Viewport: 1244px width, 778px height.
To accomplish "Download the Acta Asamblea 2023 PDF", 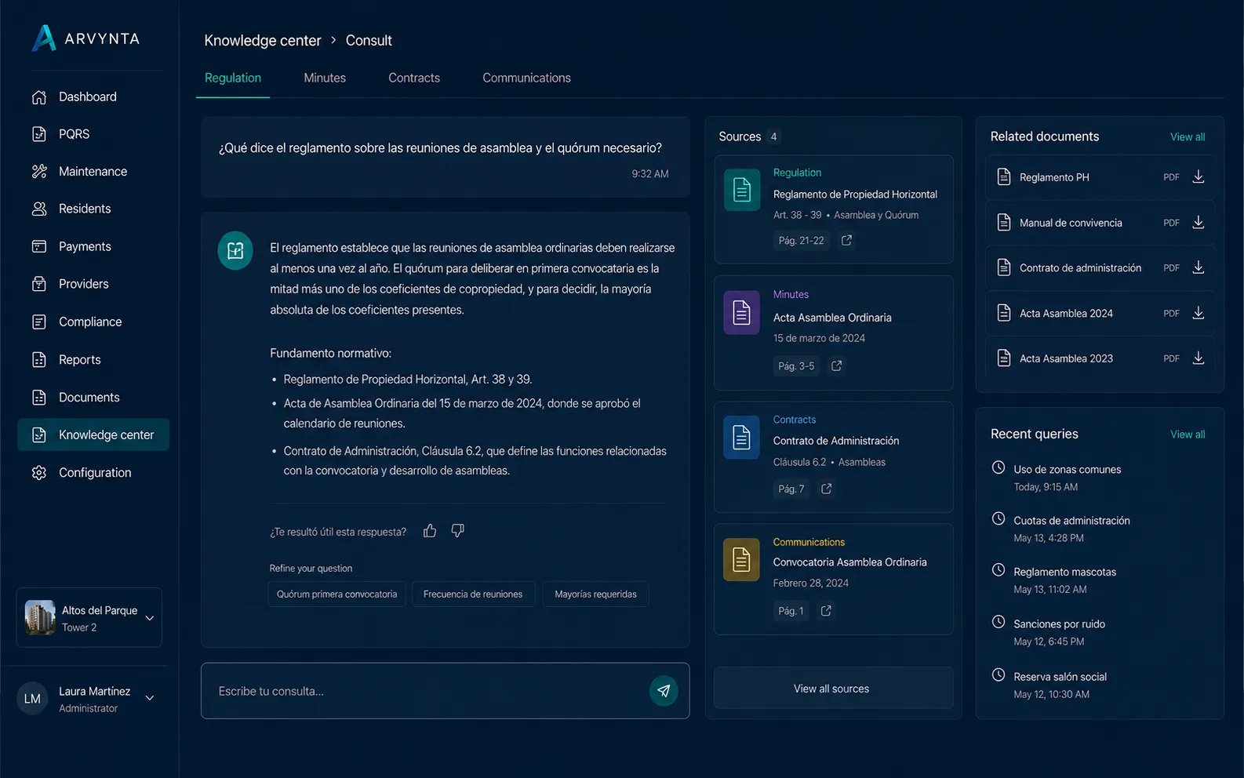I will point(1199,358).
